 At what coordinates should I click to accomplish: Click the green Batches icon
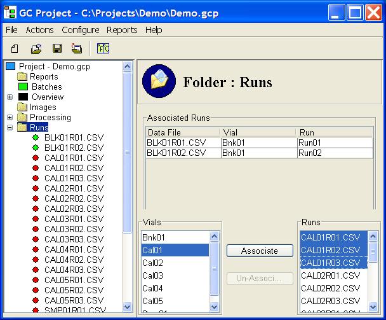click(23, 87)
